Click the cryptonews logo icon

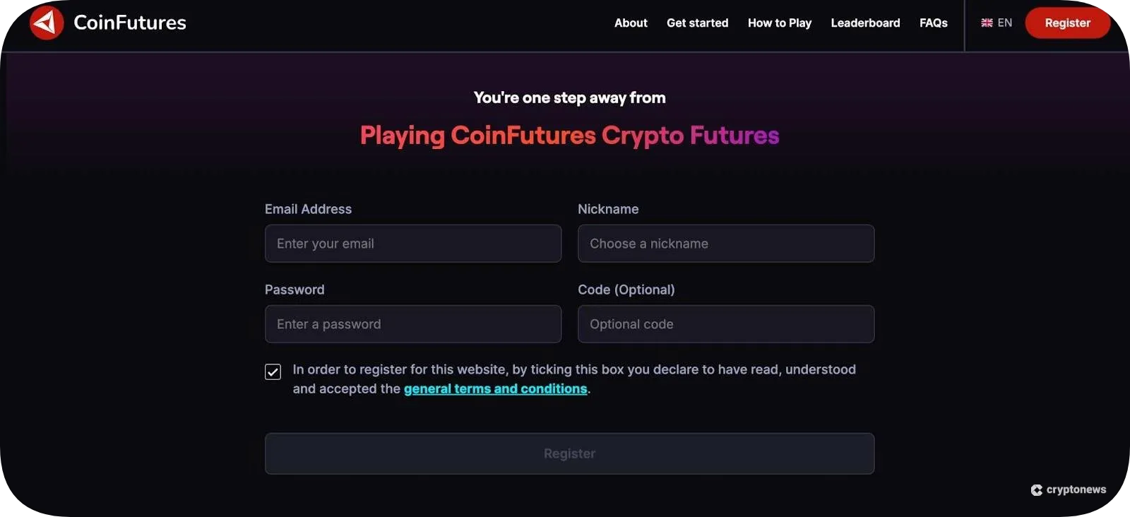click(1037, 489)
